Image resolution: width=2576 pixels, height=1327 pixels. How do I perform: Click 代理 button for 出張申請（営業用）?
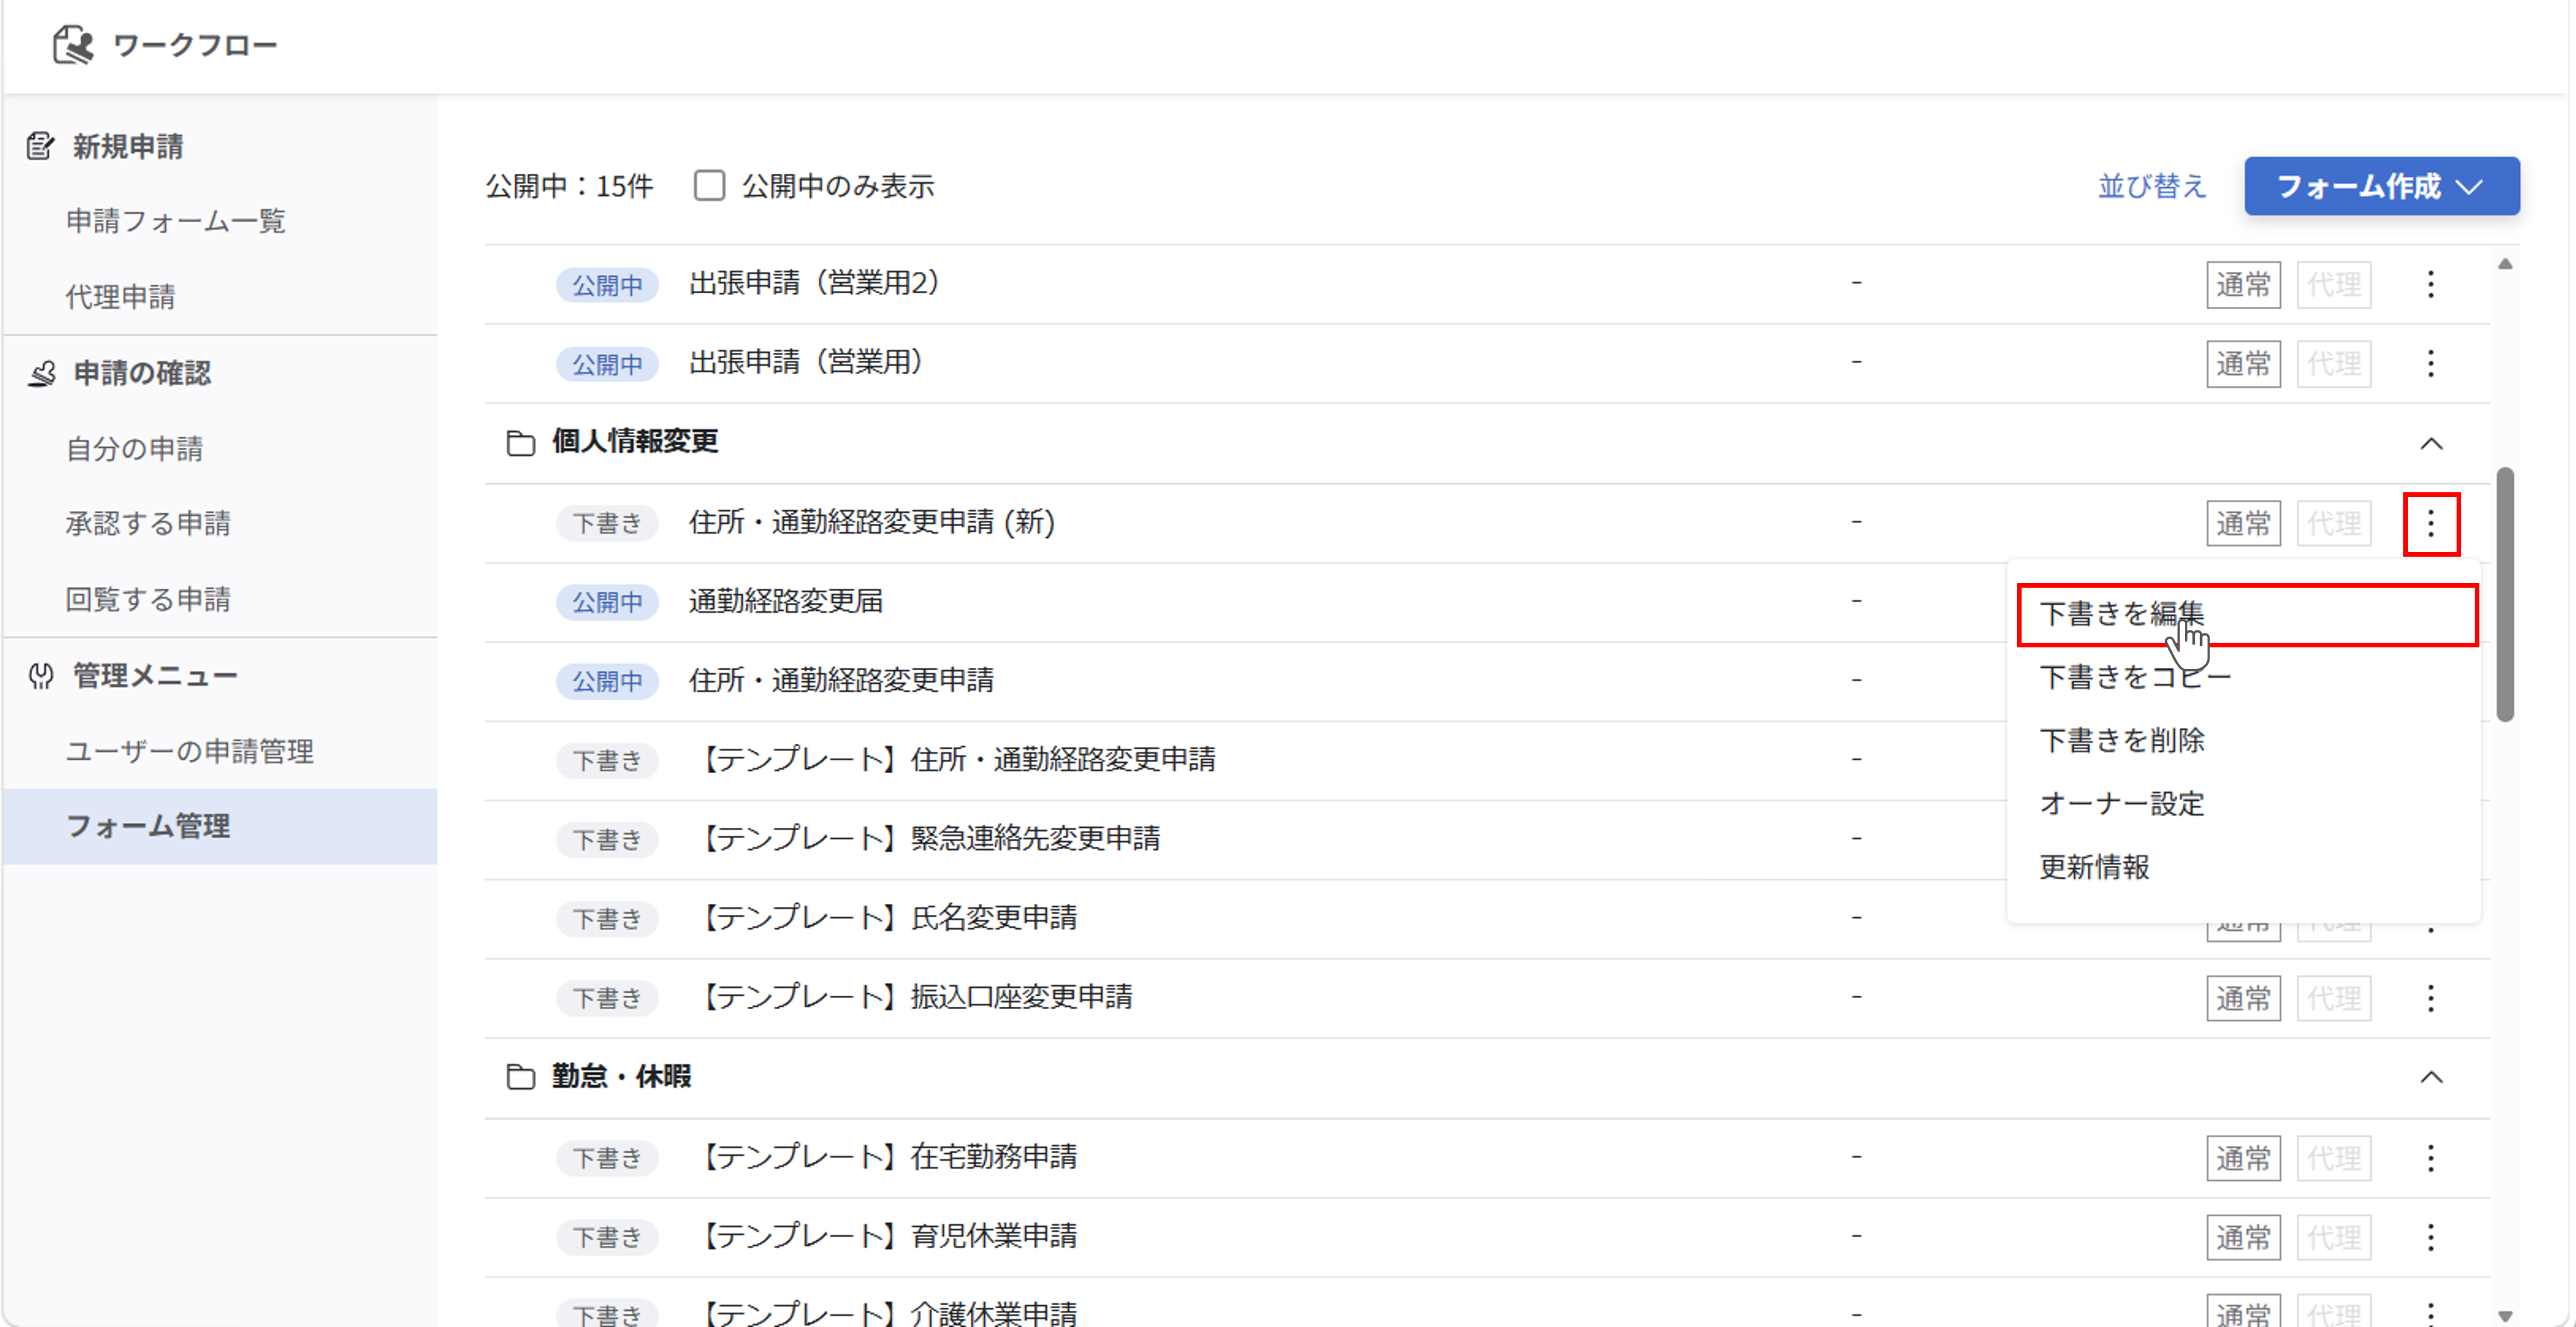click(2333, 363)
